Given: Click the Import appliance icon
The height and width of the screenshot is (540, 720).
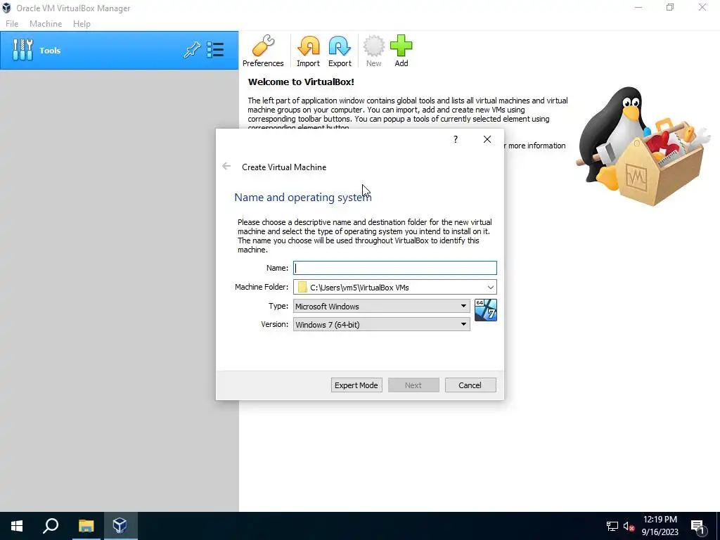Looking at the screenshot, I should tap(308, 51).
